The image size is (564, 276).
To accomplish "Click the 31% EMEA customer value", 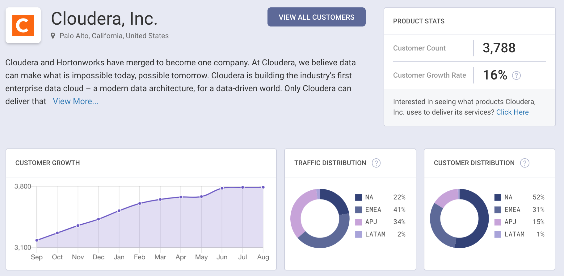I will click(x=539, y=210).
